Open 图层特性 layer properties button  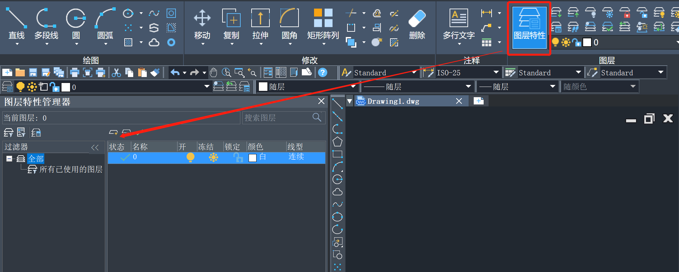529,28
